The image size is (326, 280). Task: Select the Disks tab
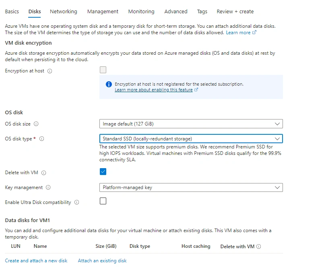[x=35, y=11]
